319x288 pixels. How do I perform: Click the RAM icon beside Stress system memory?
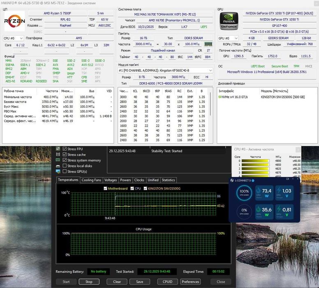pos(58,160)
